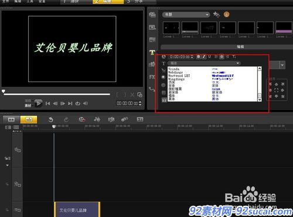Click the center position button in alignment grid
The height and width of the screenshot is (217, 293).
point(277,90)
